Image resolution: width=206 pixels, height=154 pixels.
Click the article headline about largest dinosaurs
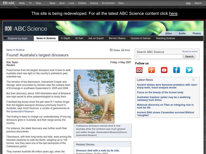pos(37,55)
